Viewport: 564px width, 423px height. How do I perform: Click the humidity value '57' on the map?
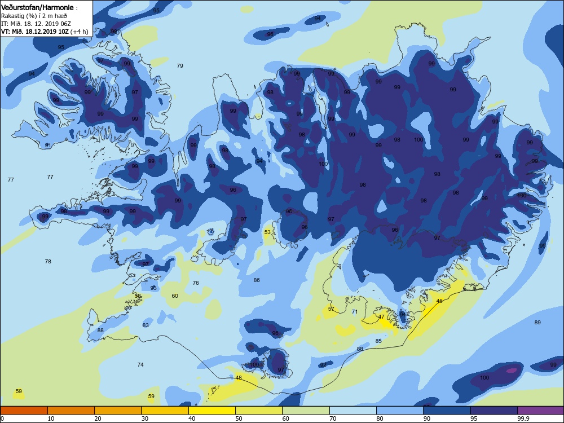[331, 309]
